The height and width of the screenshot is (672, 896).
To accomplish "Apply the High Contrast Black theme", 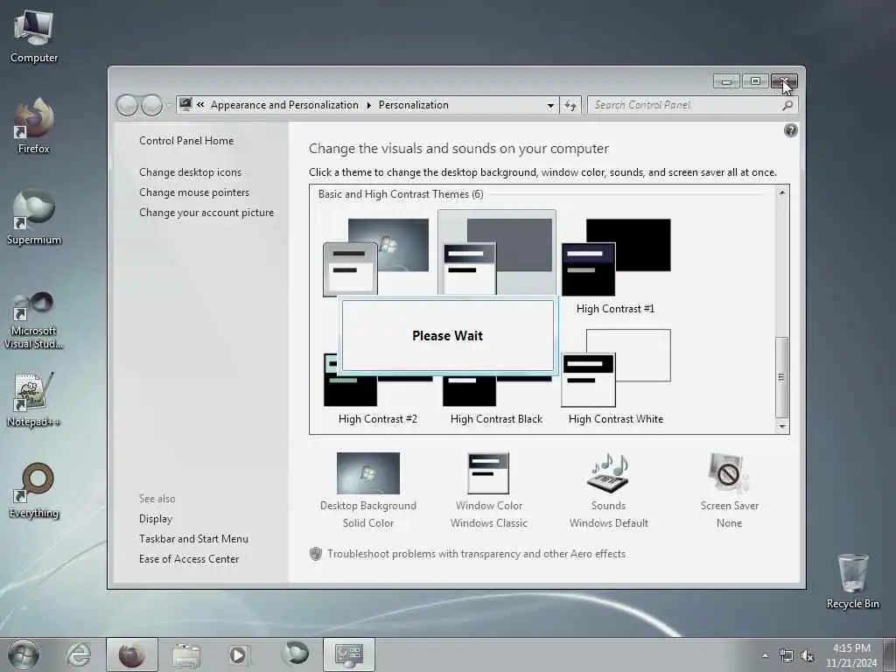I will (x=496, y=400).
